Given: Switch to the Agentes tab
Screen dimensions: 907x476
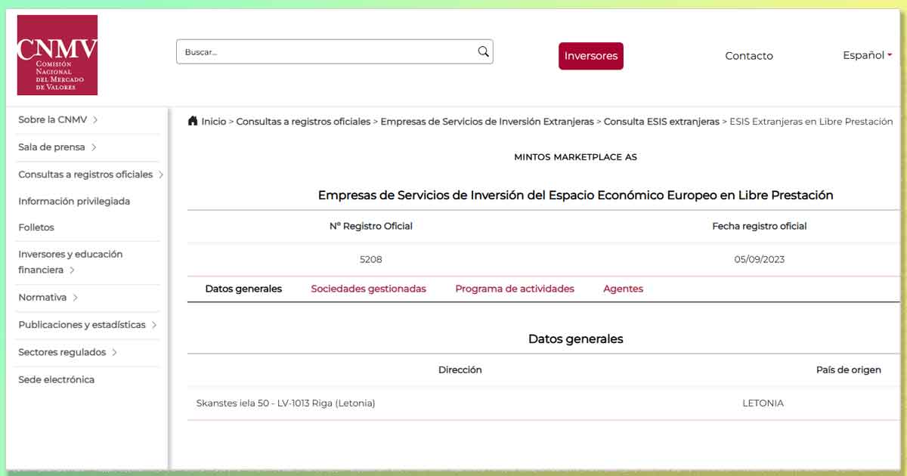Looking at the screenshot, I should coord(623,289).
